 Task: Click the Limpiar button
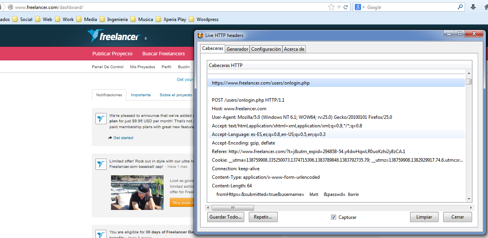(x=424, y=217)
